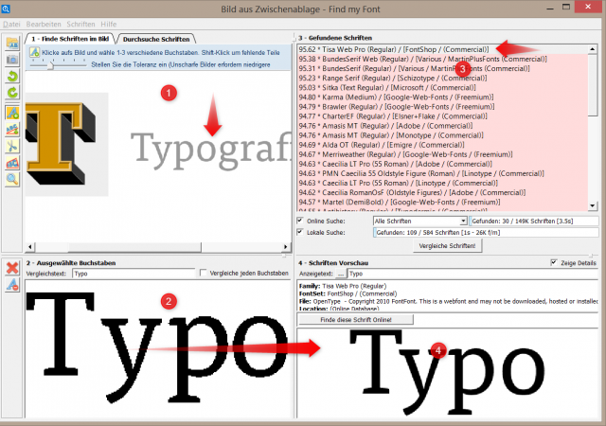The width and height of the screenshot is (606, 426).
Task: Select Alda OT (Regular) result
Action: point(442,145)
